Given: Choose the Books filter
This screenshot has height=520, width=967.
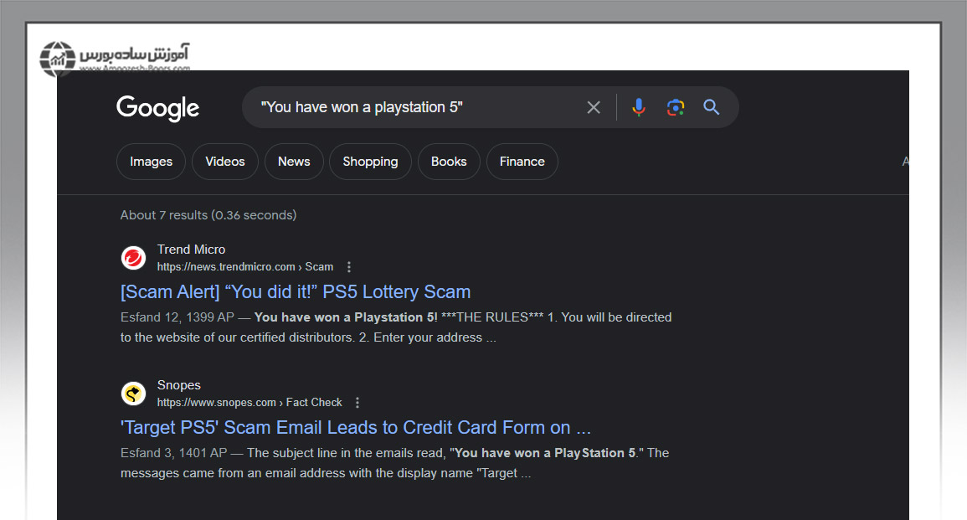Looking at the screenshot, I should pyautogui.click(x=449, y=162).
